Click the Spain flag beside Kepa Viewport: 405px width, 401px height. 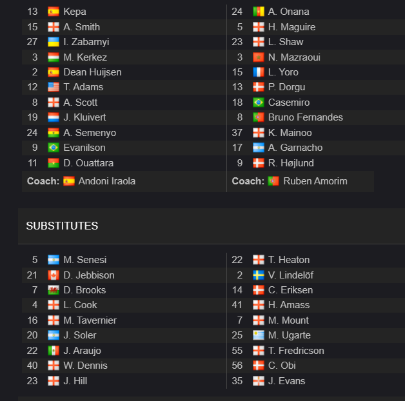click(54, 12)
